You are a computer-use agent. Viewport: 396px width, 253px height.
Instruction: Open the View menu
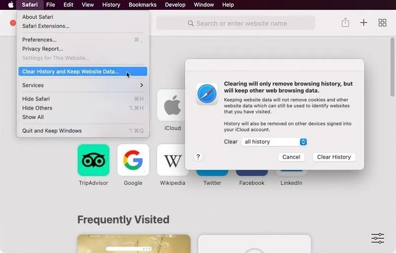(x=88, y=5)
